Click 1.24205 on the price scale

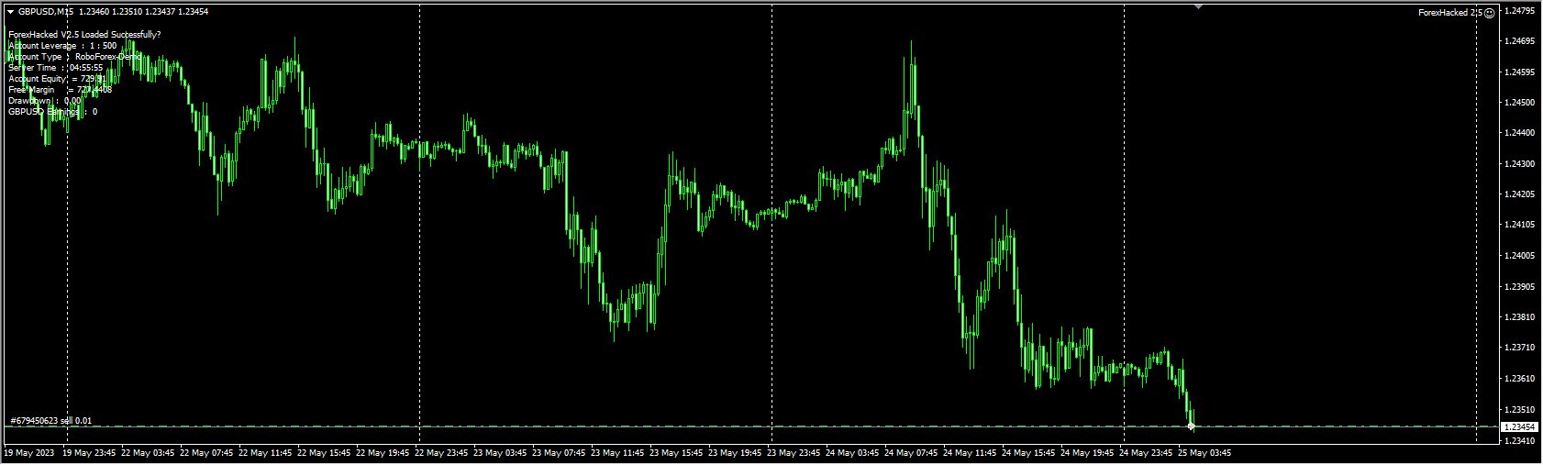click(1520, 194)
